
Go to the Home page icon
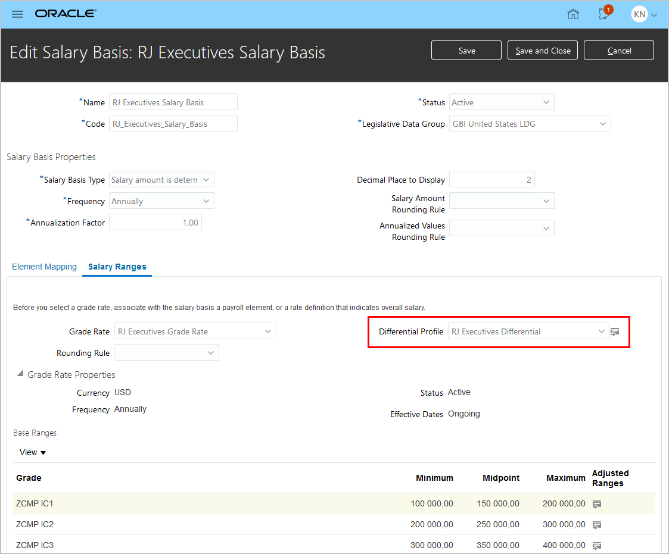573,14
